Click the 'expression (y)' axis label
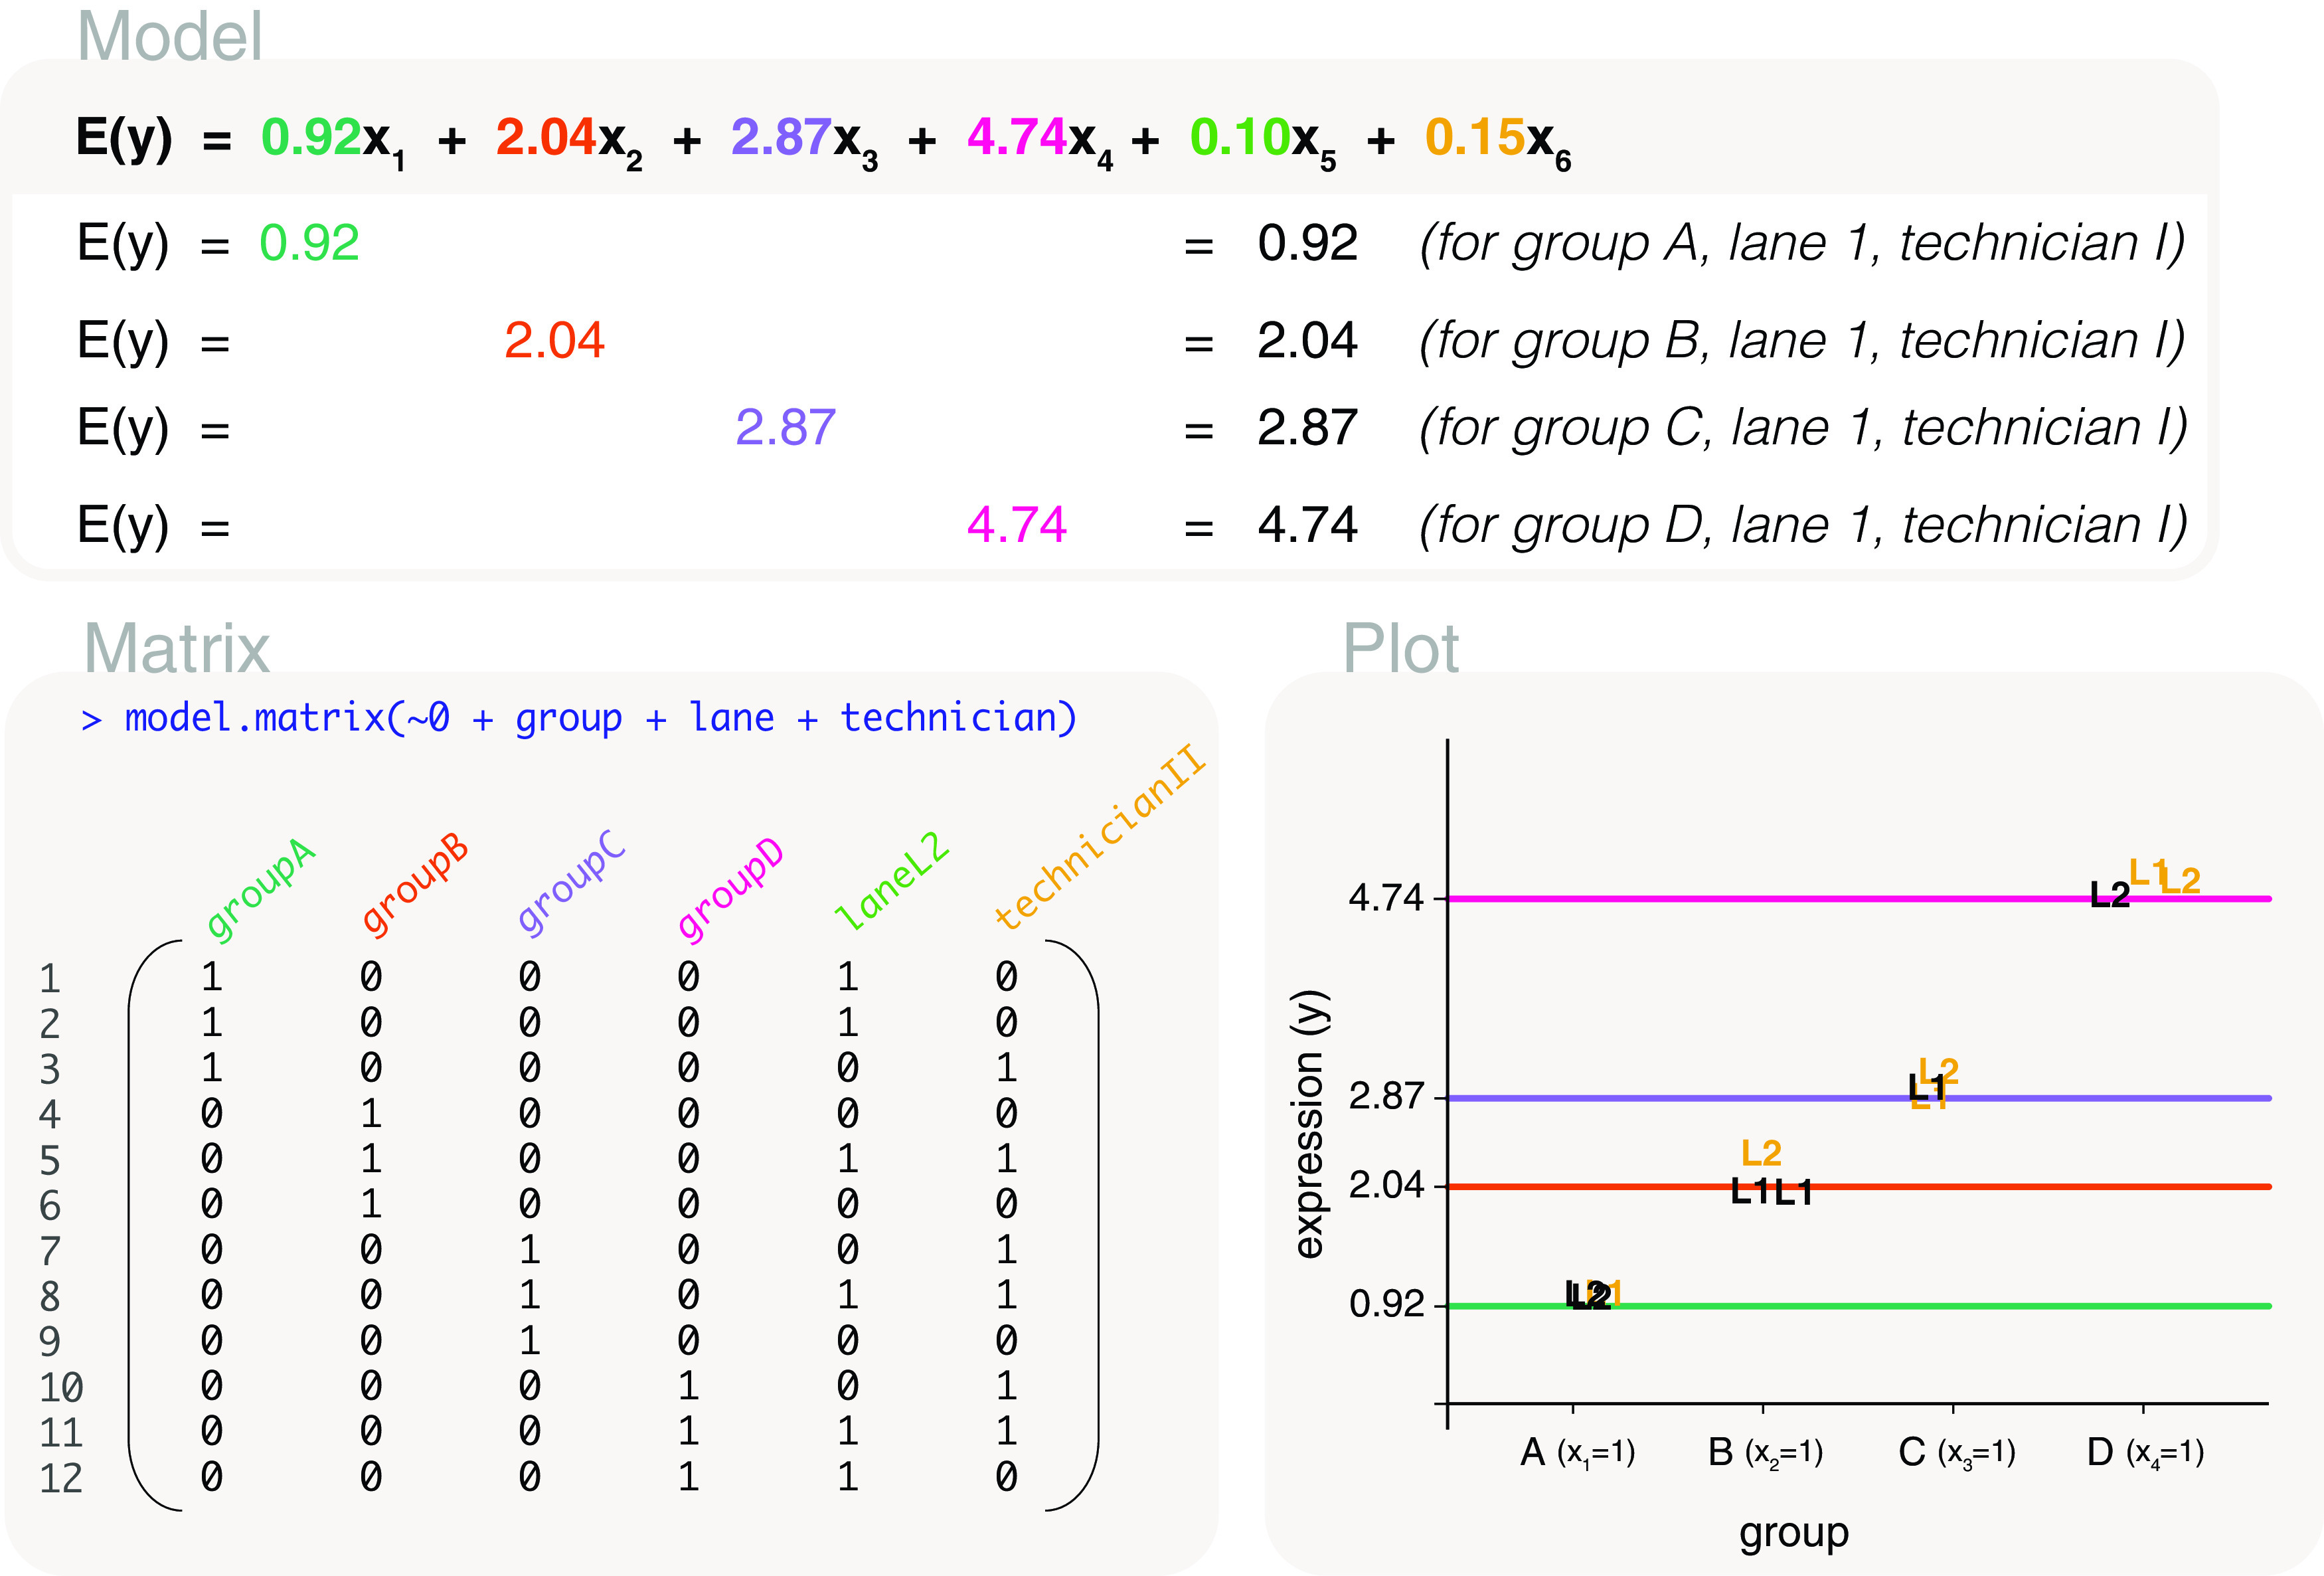This screenshot has height=1576, width=2324. click(1311, 1123)
